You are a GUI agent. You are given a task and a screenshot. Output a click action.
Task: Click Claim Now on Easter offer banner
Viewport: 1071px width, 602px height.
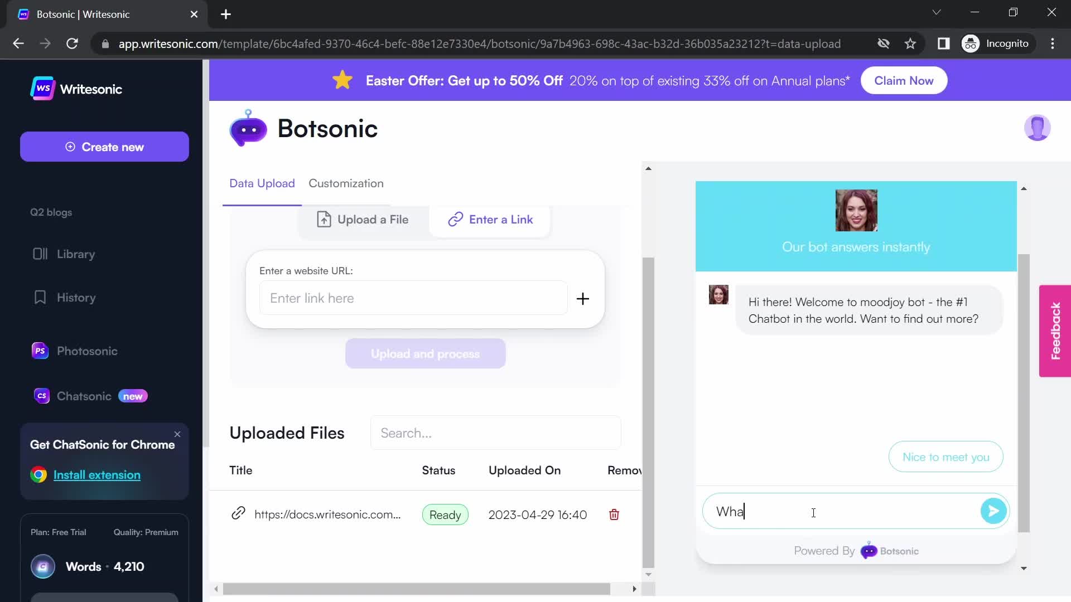tap(904, 81)
